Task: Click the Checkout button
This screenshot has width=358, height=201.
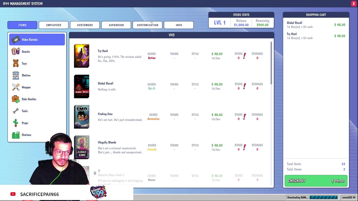Action: 316,181
